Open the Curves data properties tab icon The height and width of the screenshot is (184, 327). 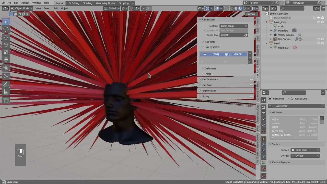click(263, 163)
